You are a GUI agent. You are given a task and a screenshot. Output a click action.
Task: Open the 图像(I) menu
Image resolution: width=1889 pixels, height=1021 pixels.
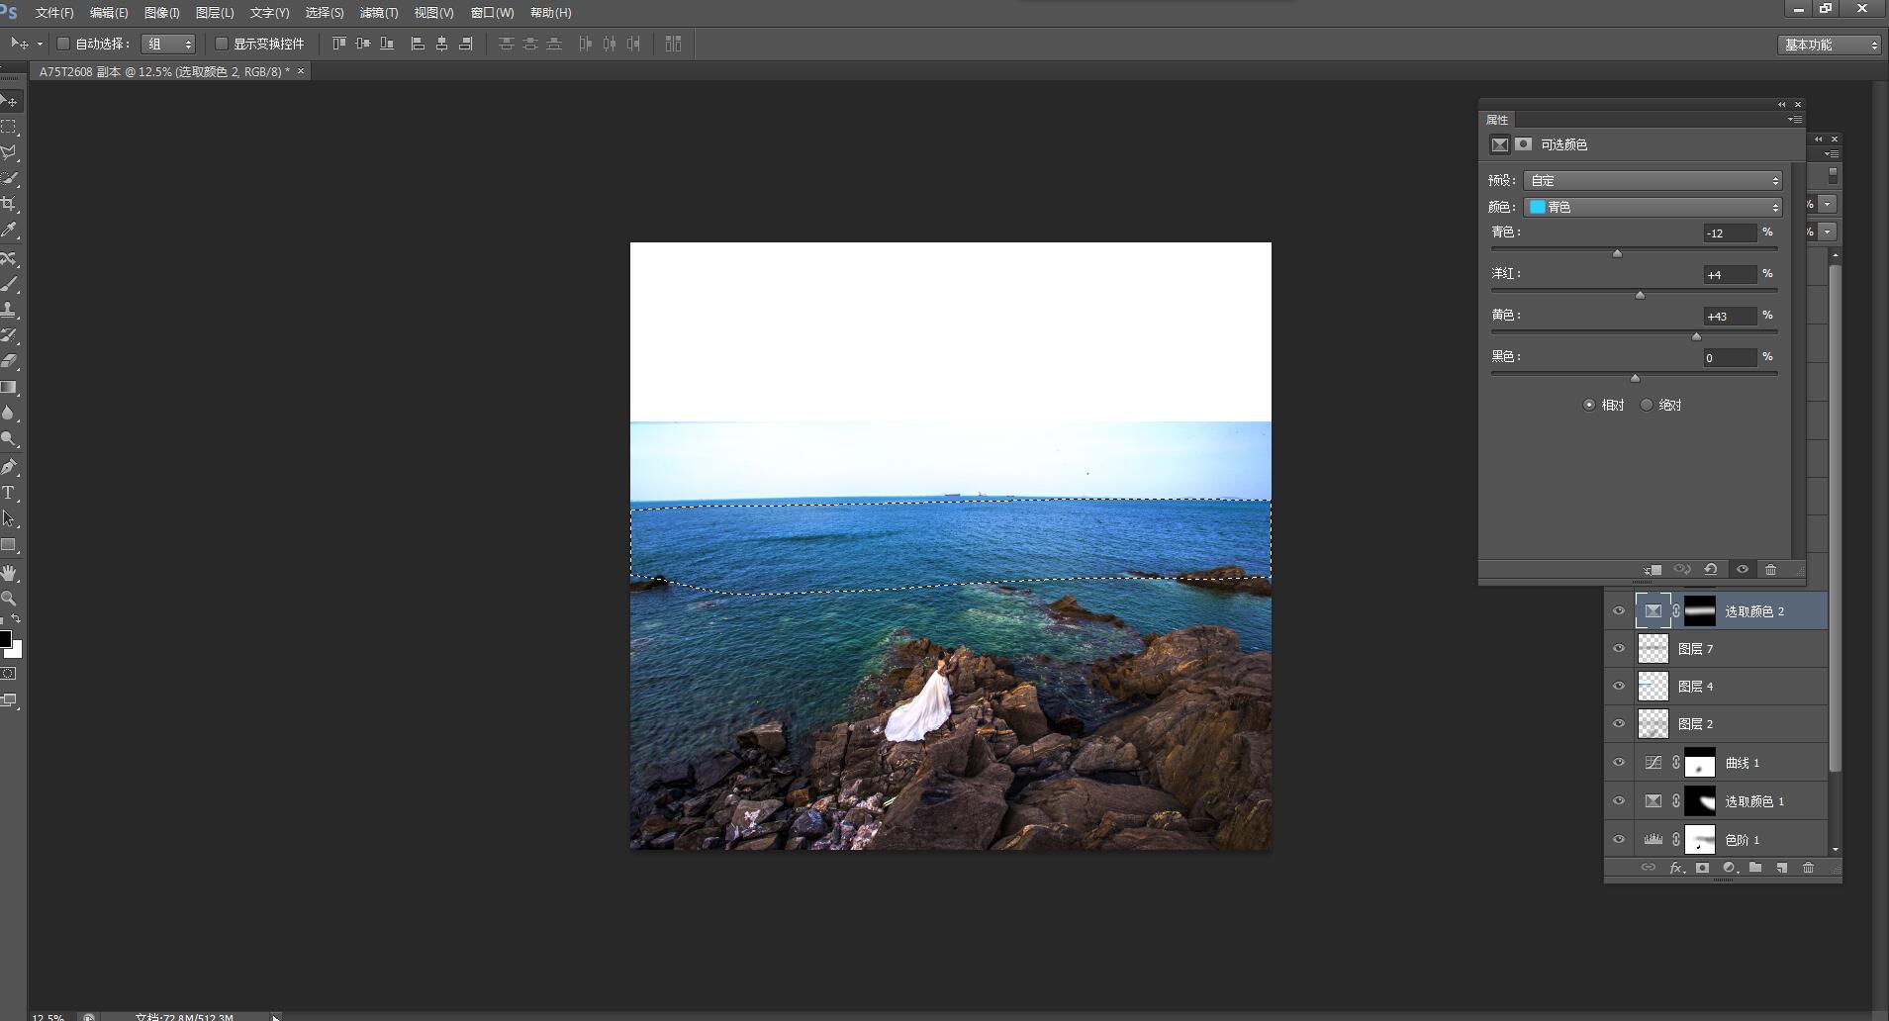pos(161,13)
